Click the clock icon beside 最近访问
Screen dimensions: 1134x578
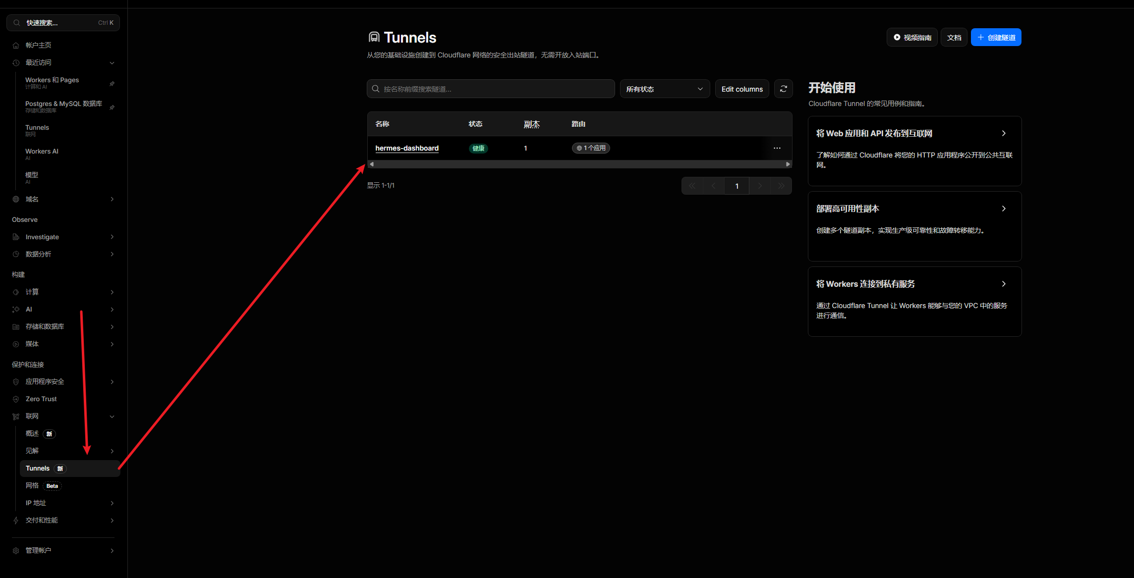tap(16, 63)
